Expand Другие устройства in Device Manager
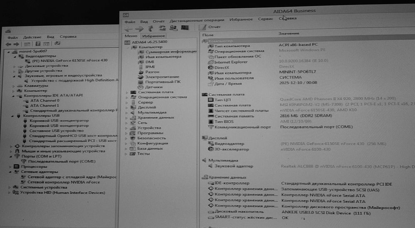Image resolution: width=415 pixels, height=228 pixels. coord(14,71)
